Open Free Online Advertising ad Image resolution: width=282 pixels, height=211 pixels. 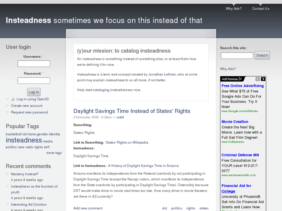[x=242, y=86]
